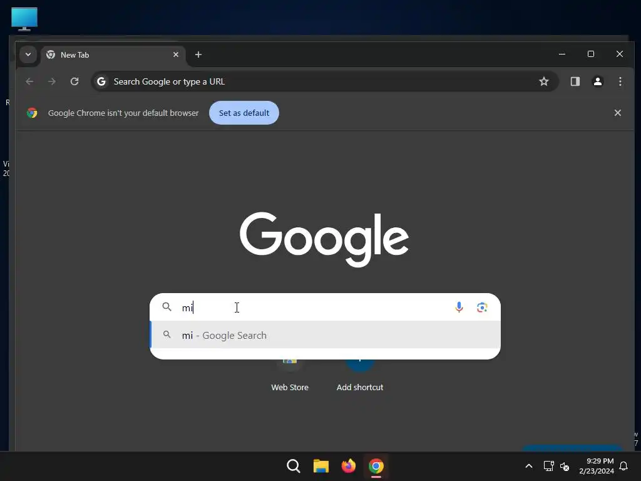This screenshot has width=641, height=481.
Task: Maximize the Chrome window
Action: (591, 54)
